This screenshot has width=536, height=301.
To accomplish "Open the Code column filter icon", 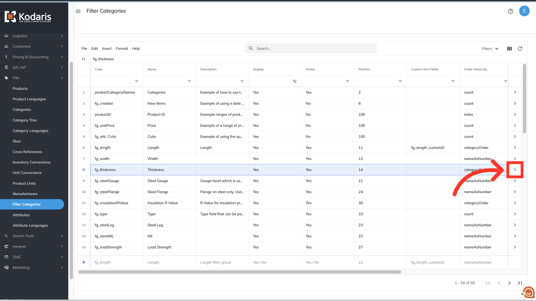I will pos(137,81).
